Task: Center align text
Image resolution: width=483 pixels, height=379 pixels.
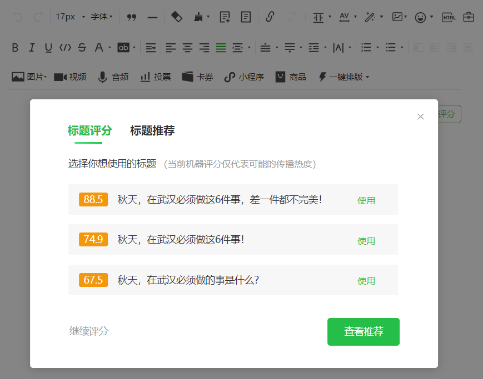Action: point(188,48)
